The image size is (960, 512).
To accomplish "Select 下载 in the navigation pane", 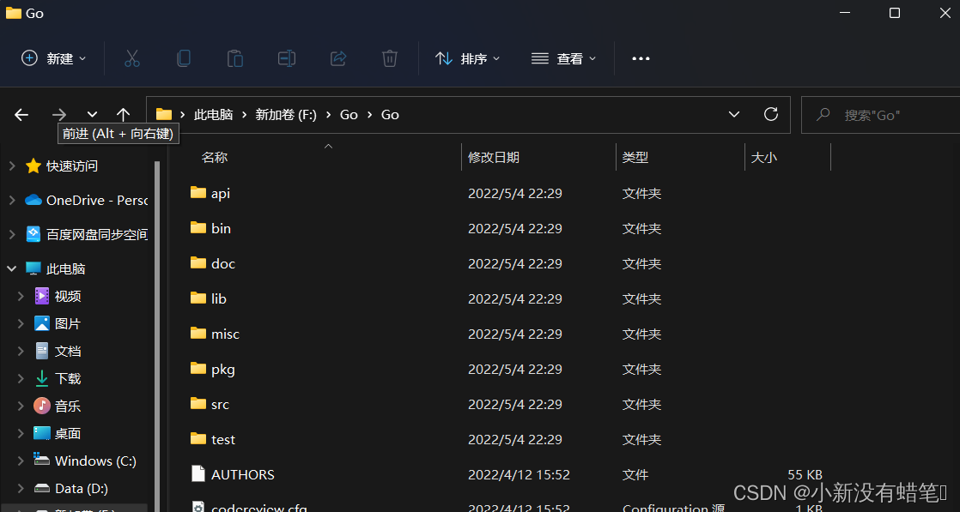I will click(67, 379).
